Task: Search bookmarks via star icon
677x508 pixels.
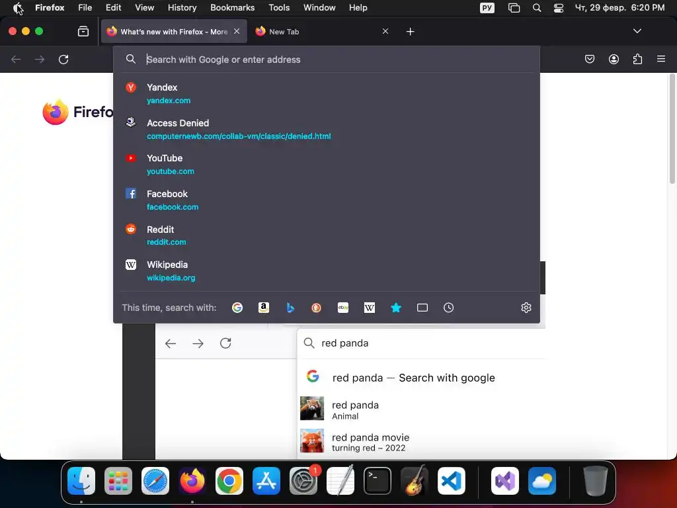Action: tap(396, 308)
